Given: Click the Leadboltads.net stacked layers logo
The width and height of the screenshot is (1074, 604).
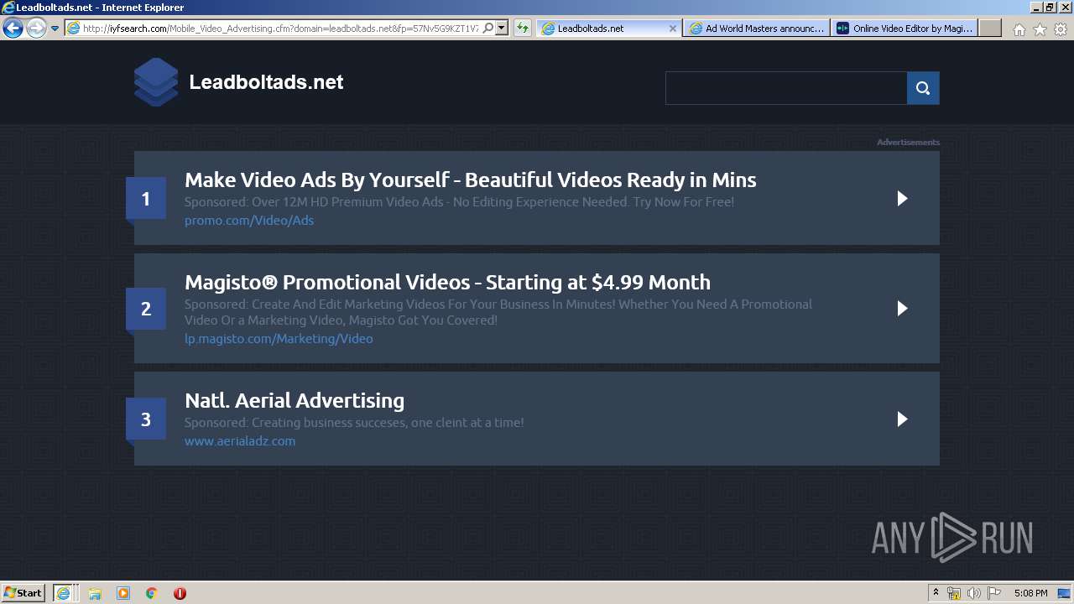Looking at the screenshot, I should pyautogui.click(x=156, y=82).
